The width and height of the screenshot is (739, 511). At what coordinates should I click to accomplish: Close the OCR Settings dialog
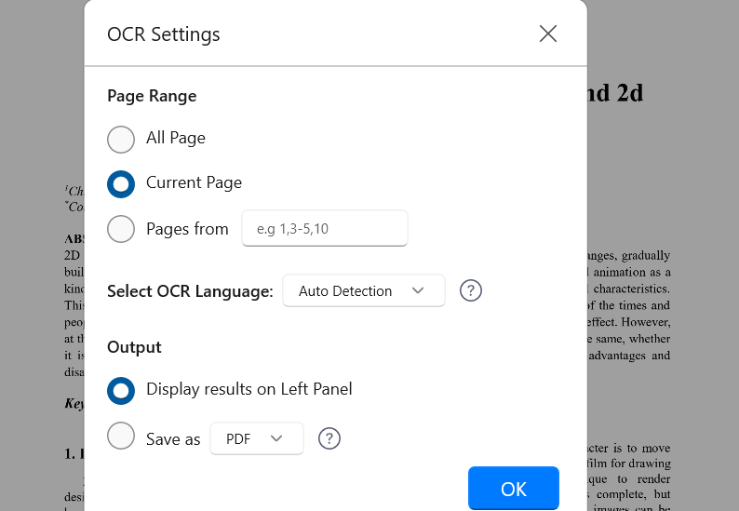click(548, 34)
